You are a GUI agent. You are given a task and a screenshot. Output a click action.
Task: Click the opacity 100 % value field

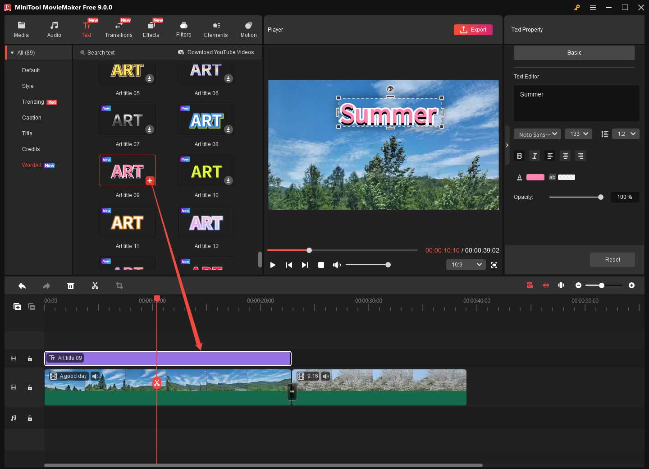point(625,197)
